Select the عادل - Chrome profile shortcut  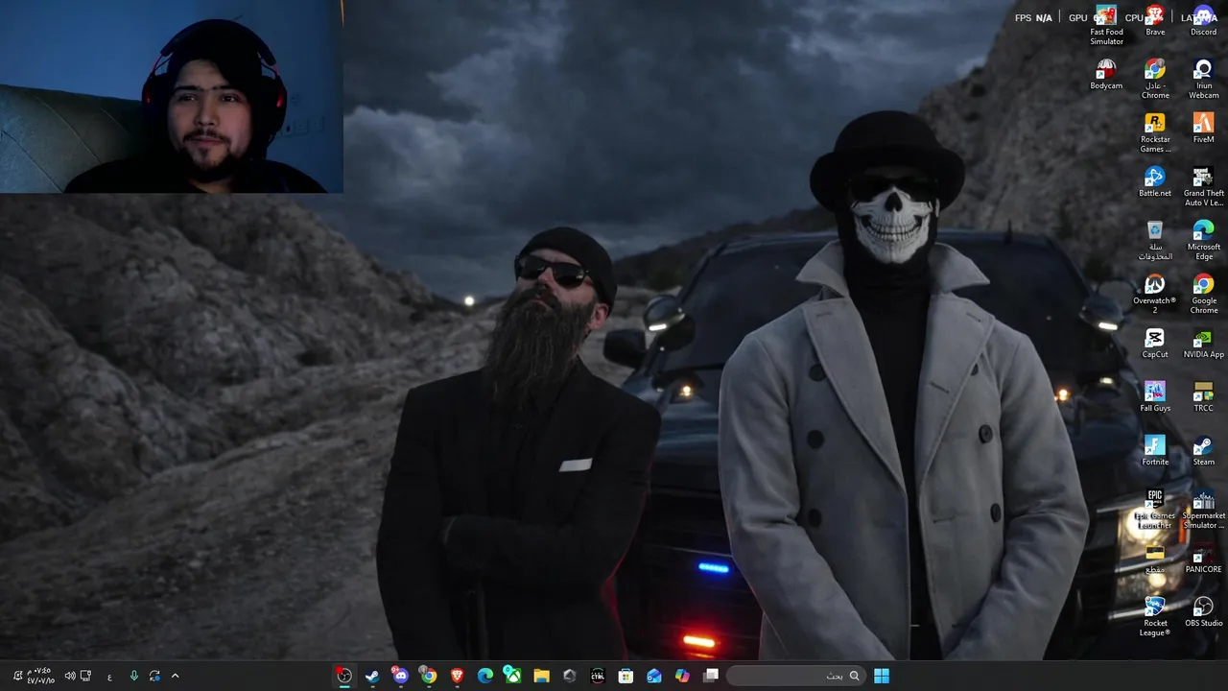1155,80
